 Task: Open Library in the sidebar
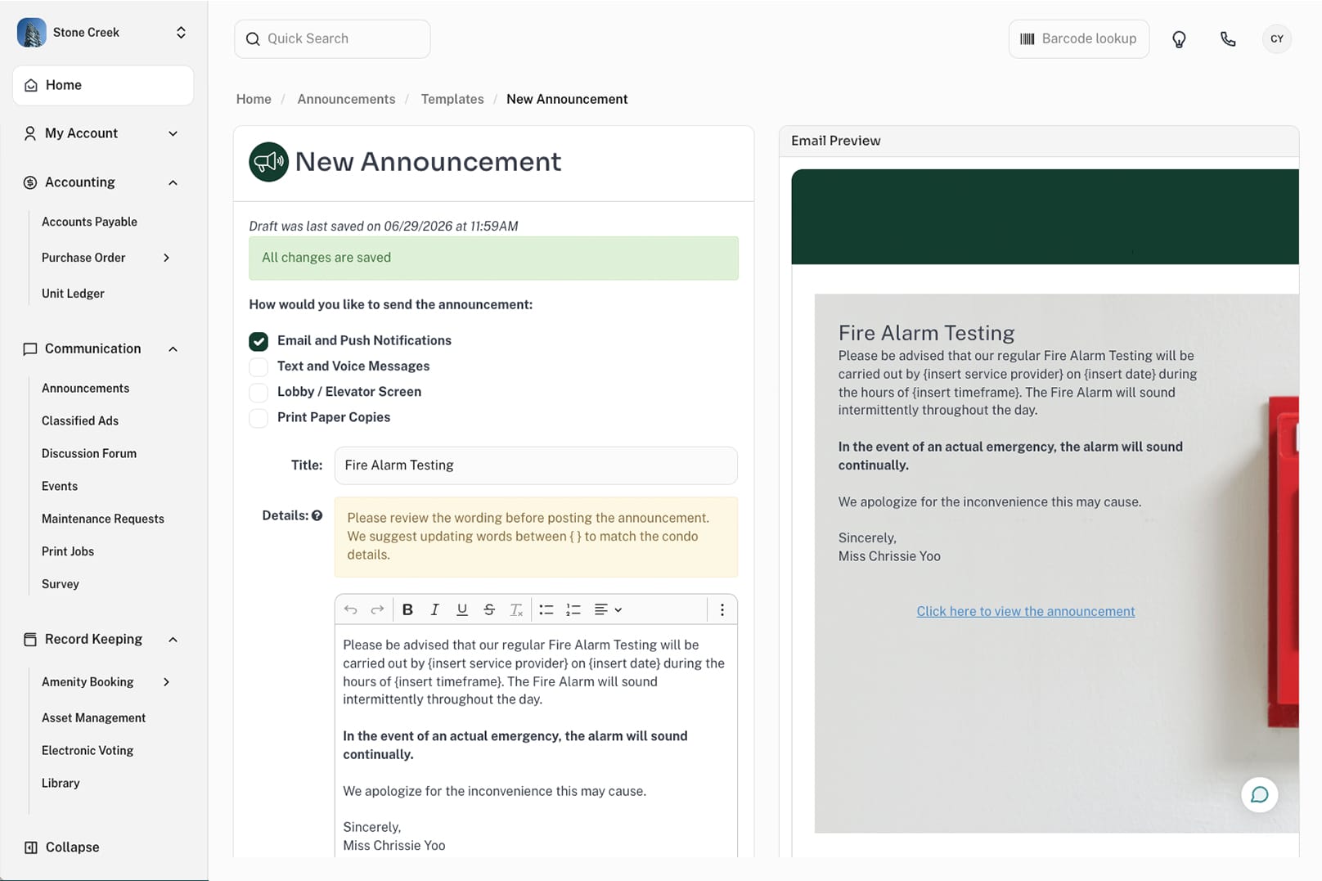point(61,783)
